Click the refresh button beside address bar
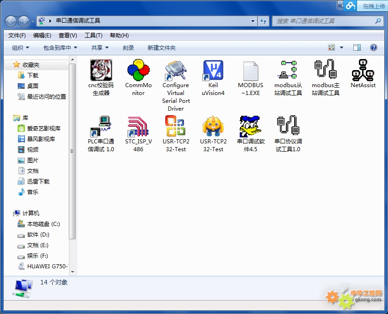Screen dimensions: 388x314 pyautogui.click(x=263, y=21)
